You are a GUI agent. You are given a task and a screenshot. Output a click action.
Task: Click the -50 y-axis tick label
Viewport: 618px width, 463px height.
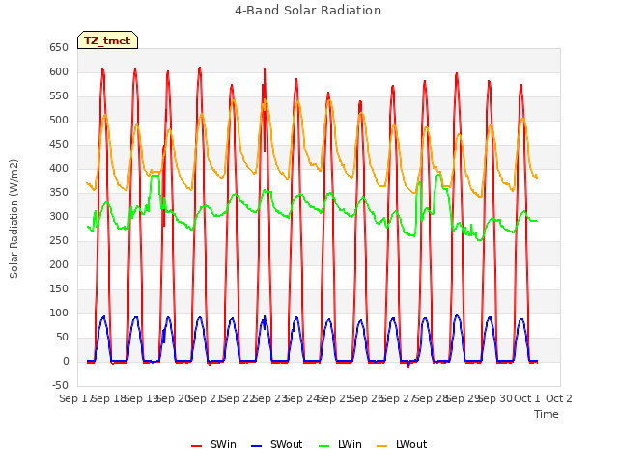click(60, 385)
